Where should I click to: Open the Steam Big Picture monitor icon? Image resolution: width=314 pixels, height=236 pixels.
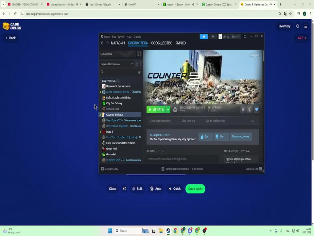(x=245, y=37)
